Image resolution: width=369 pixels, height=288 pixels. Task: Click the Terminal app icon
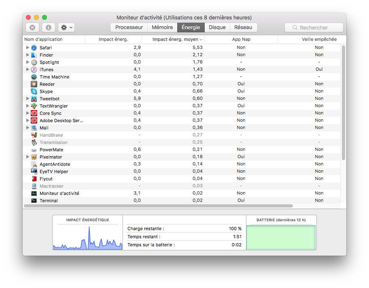tap(34, 201)
